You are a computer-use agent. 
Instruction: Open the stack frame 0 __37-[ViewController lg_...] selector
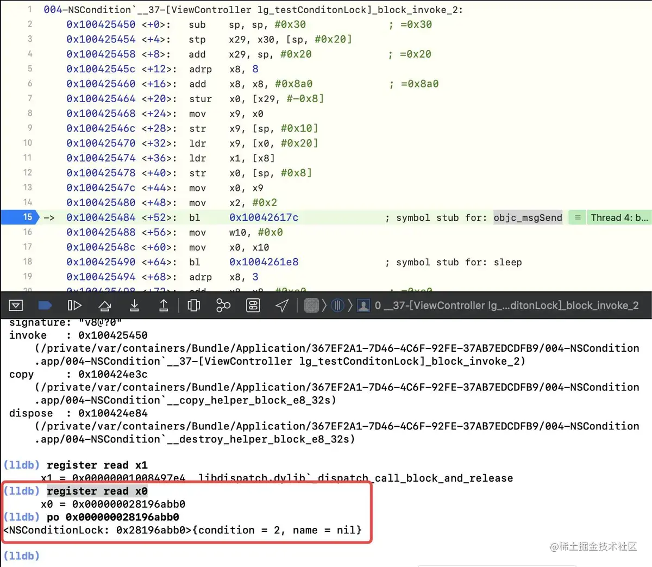click(x=506, y=306)
